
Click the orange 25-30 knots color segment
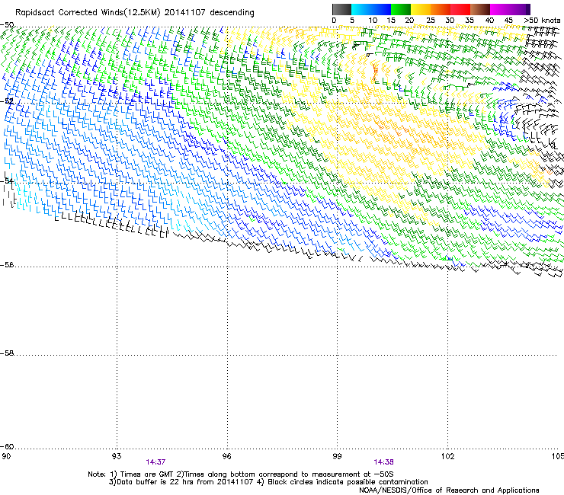tap(441, 9)
